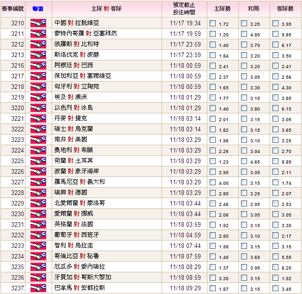Screen dimensions: 302x294
Task: Click the league icon for match 3232
Action: coord(38,235)
